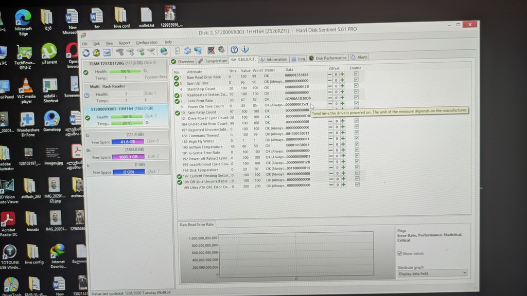
Task: Click the blue 'i' About icon in toolbar
Action: pos(245,49)
